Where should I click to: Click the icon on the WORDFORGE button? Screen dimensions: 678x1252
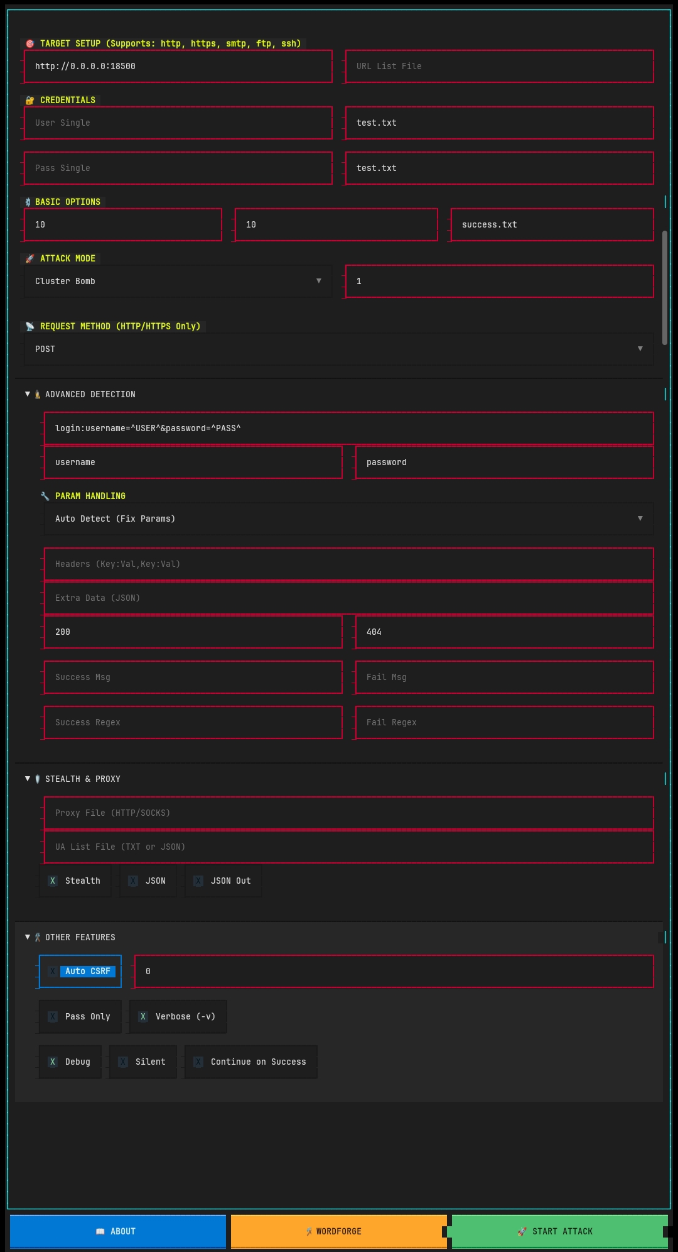coord(309,1231)
